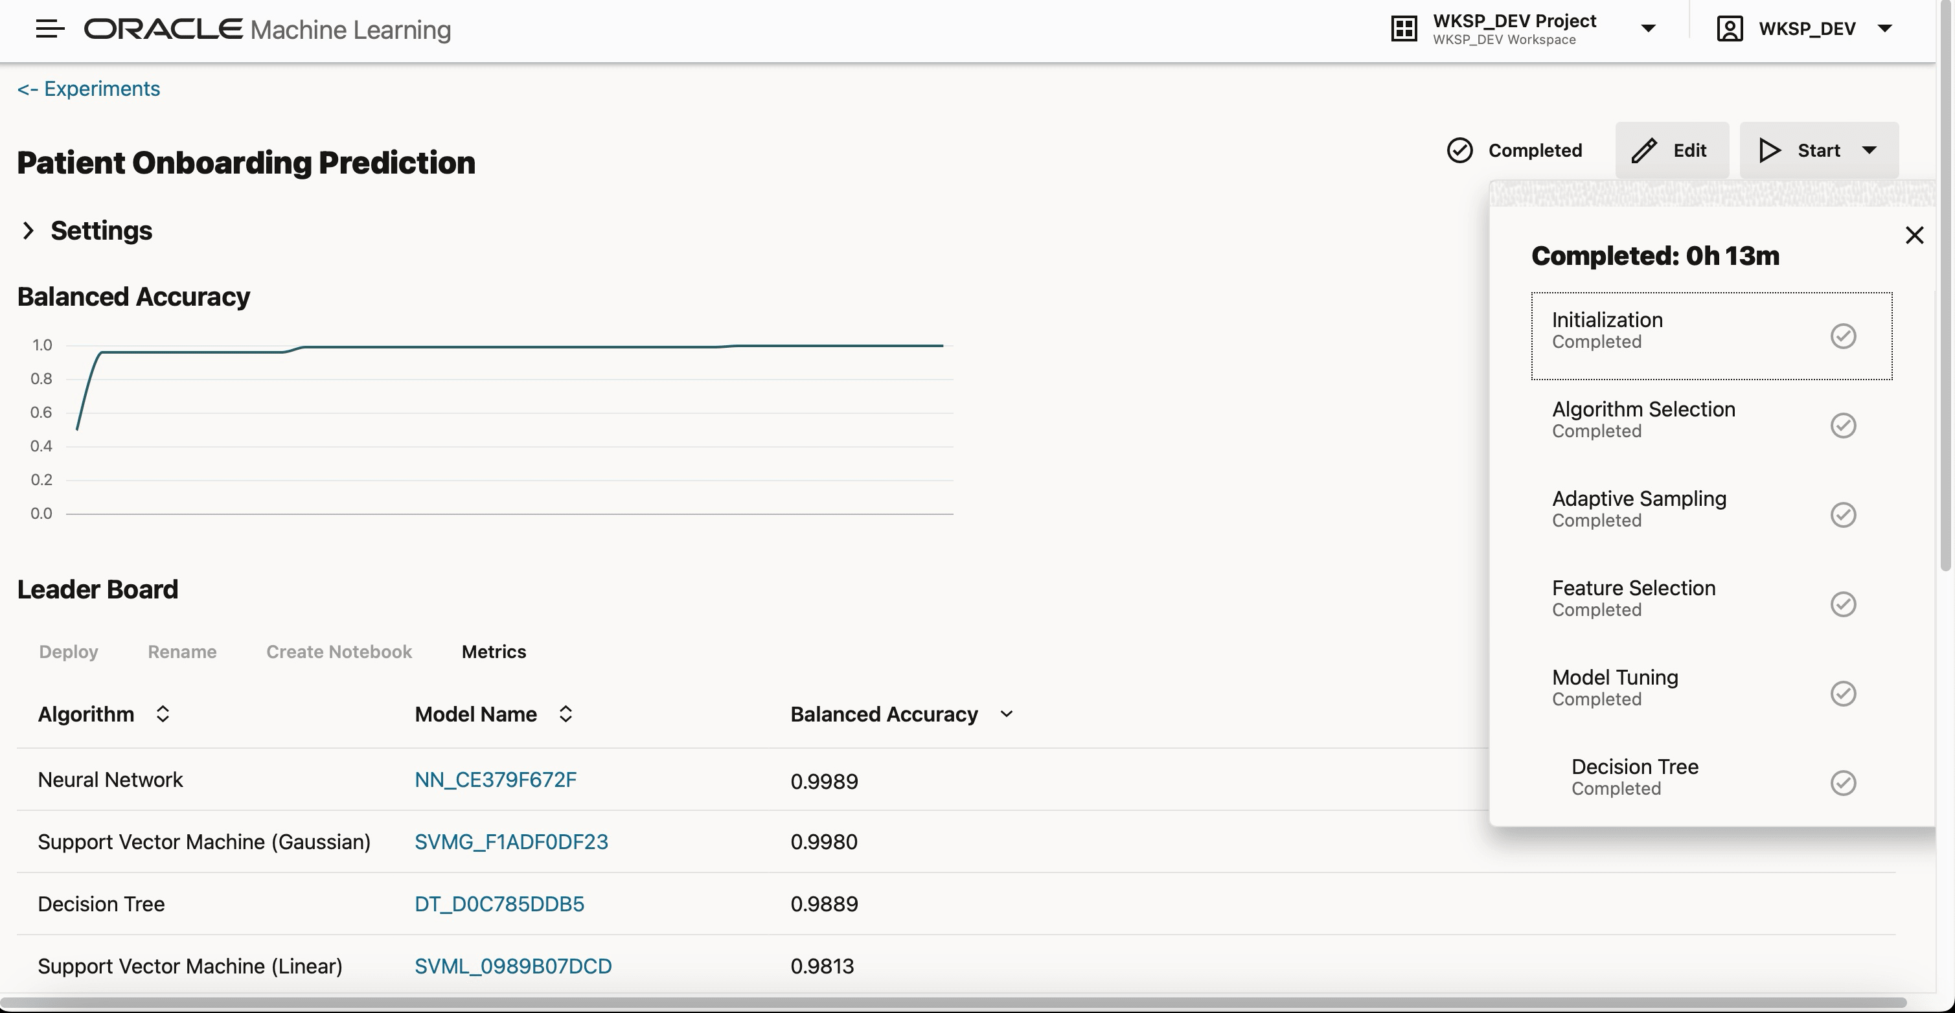Click the Rename action
Viewport: 1955px width, 1013px height.
(x=182, y=652)
